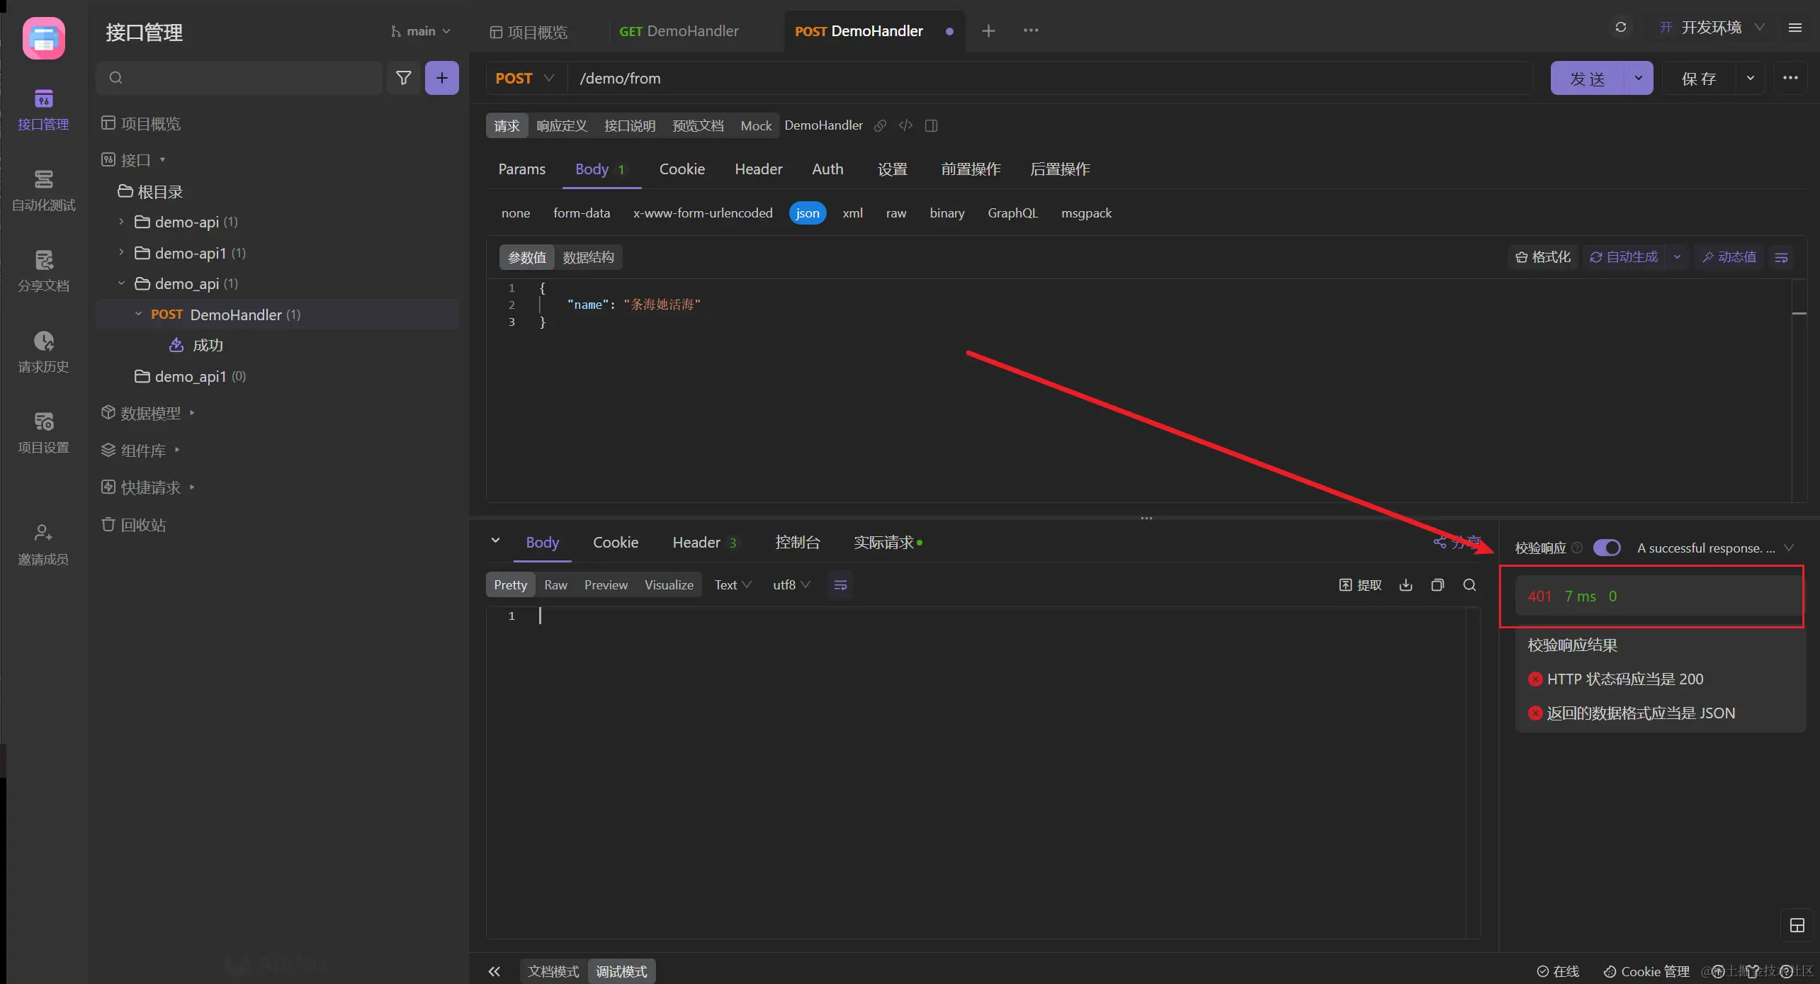Open the Text format dropdown
Image resolution: width=1820 pixels, height=984 pixels.
coord(733,585)
